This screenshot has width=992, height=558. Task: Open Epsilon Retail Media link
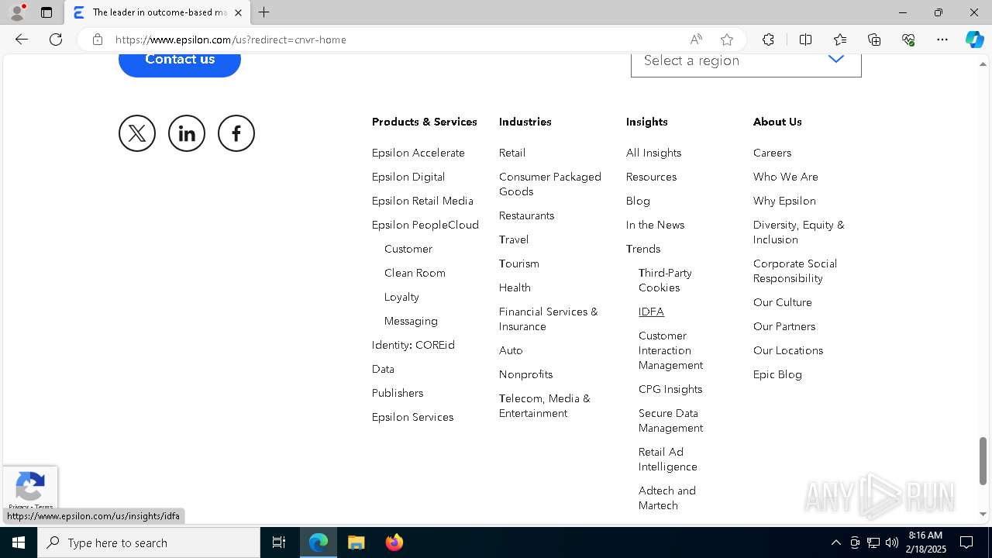click(422, 201)
